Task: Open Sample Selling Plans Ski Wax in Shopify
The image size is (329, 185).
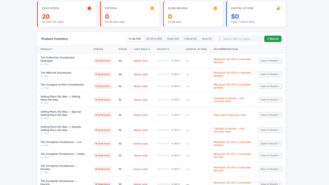Action: click(270, 130)
